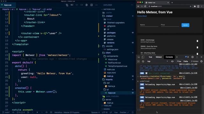Screen dimensions: 204x114
Task: Show more DevTools tabs with the chevron
Action: (177, 57)
